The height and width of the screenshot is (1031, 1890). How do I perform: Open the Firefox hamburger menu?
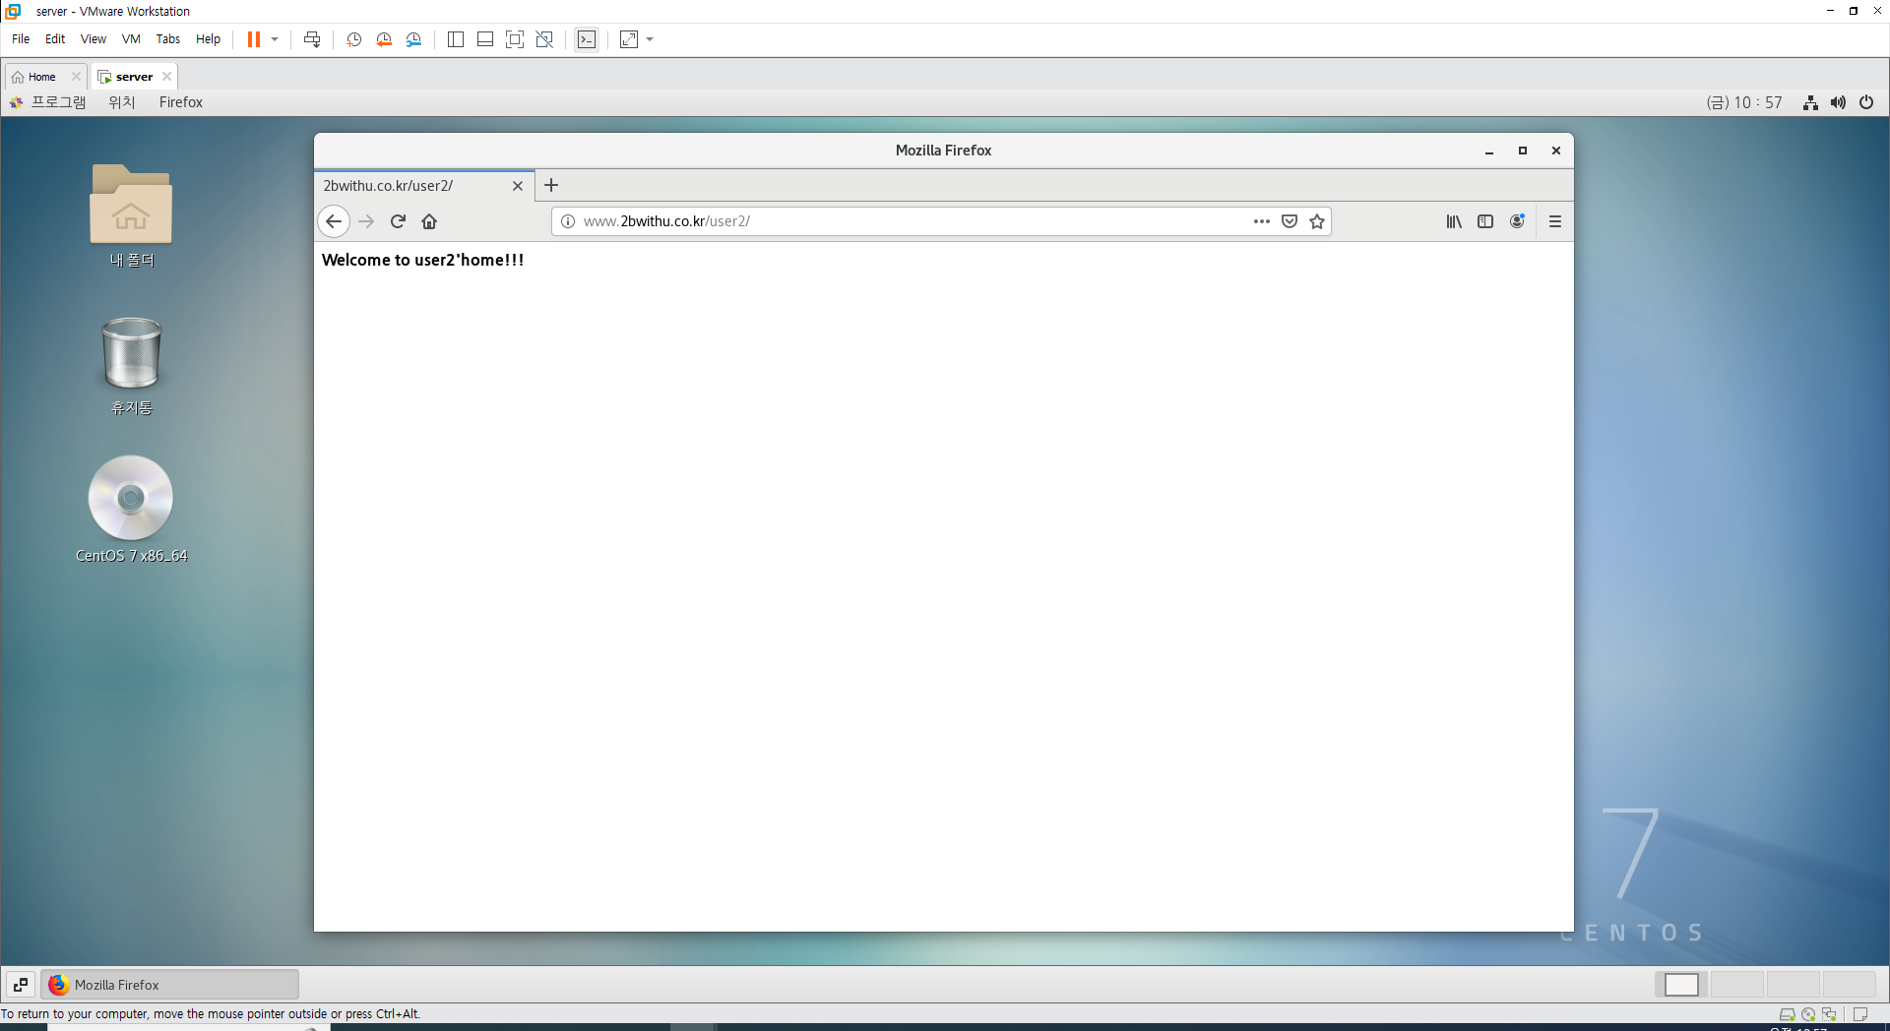click(x=1555, y=221)
